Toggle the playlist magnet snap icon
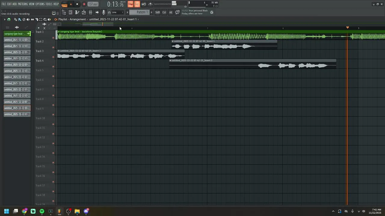This screenshot has width=385, height=216. 9,19
